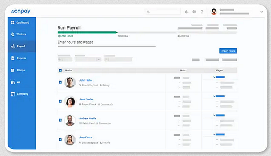
Task: Click the Worker column header
Action: point(68,70)
